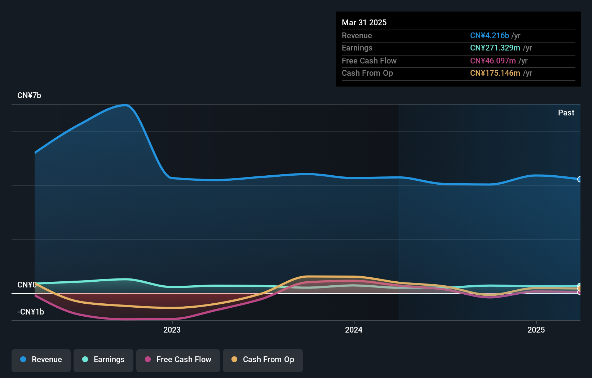Click the Cash From Op label in tooltip
The image size is (592, 378).
pyautogui.click(x=367, y=73)
